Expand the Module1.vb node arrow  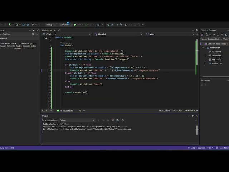point(205,63)
